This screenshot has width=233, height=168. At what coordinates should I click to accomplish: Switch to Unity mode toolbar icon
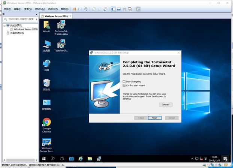tap(130, 9)
